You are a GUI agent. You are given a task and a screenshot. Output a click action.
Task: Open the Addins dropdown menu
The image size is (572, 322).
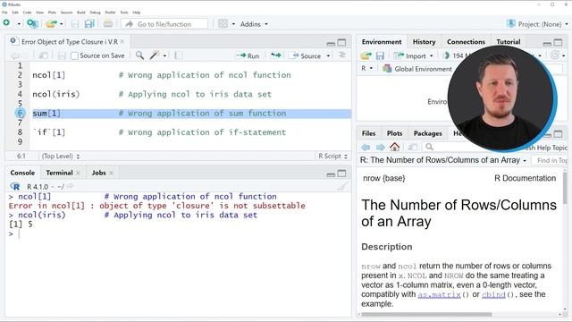pos(254,24)
